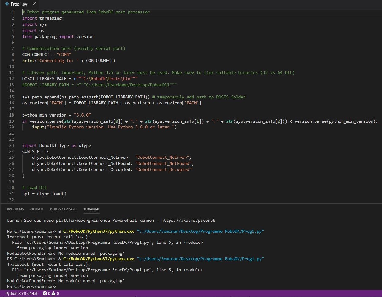The width and height of the screenshot is (382, 297).
Task: Click the dType.load() call on line 31
Action: (x=51, y=194)
